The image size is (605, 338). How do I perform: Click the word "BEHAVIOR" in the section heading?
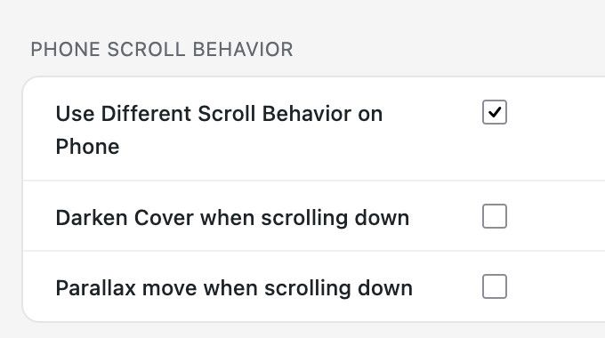pos(243,50)
